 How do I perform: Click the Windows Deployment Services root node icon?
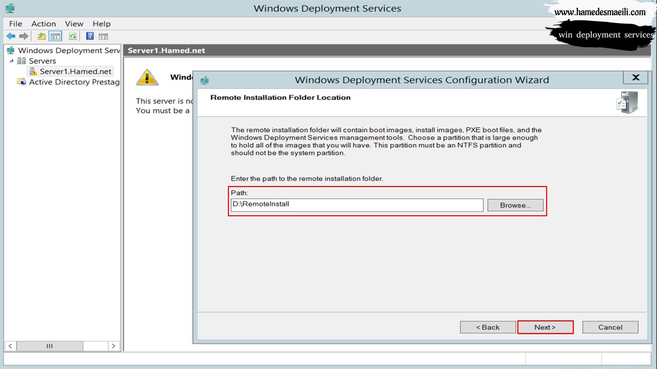point(11,50)
